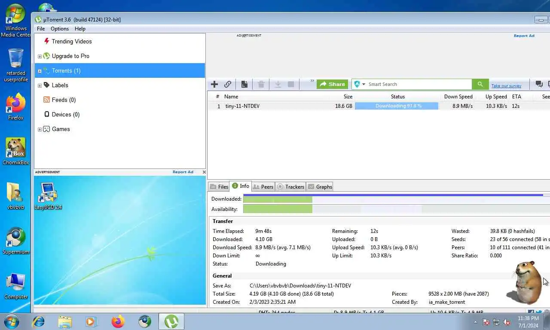Open Supermium from the taskbar
This screenshot has height=330, width=550.
point(145,321)
